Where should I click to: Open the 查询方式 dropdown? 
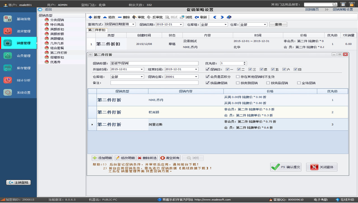(133, 24)
